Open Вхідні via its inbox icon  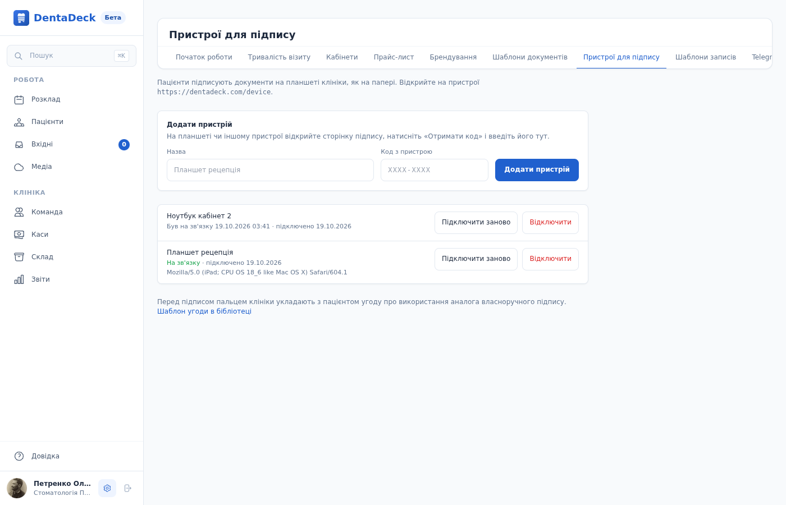click(19, 145)
